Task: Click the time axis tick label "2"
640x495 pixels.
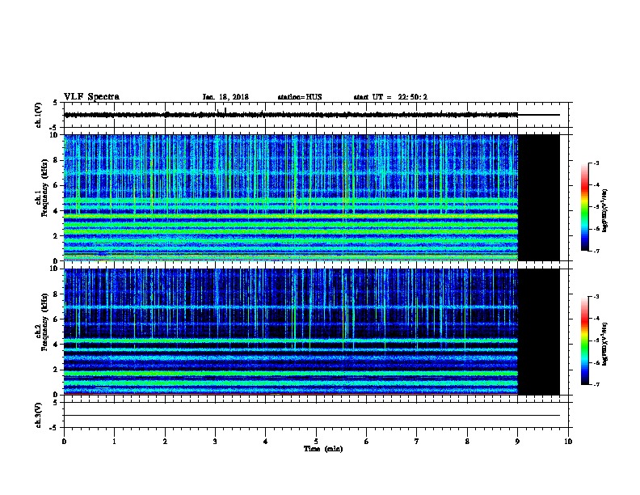Action: tap(165, 442)
